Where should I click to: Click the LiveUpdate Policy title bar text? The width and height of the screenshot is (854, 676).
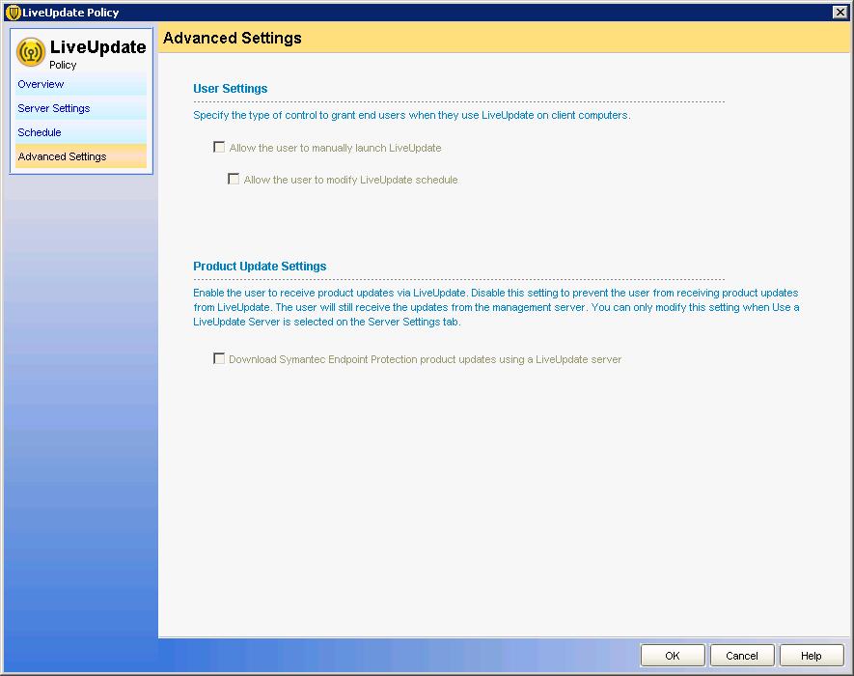pyautogui.click(x=70, y=12)
